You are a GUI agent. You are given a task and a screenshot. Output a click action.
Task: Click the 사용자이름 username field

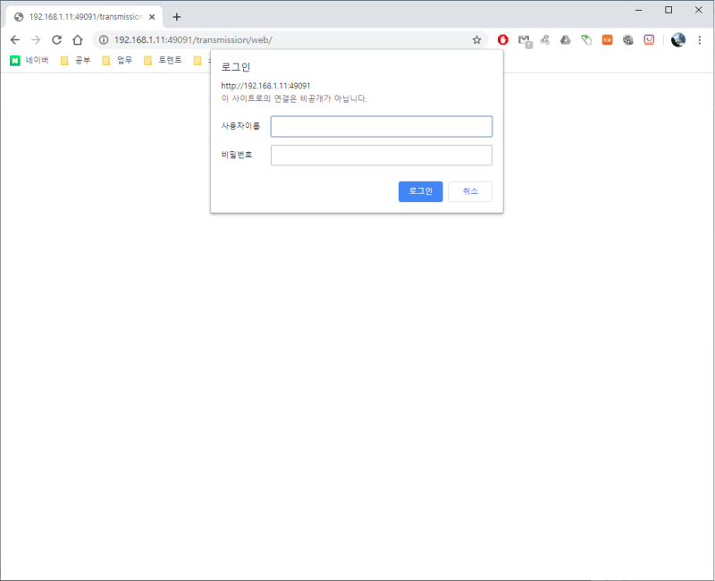coord(382,126)
